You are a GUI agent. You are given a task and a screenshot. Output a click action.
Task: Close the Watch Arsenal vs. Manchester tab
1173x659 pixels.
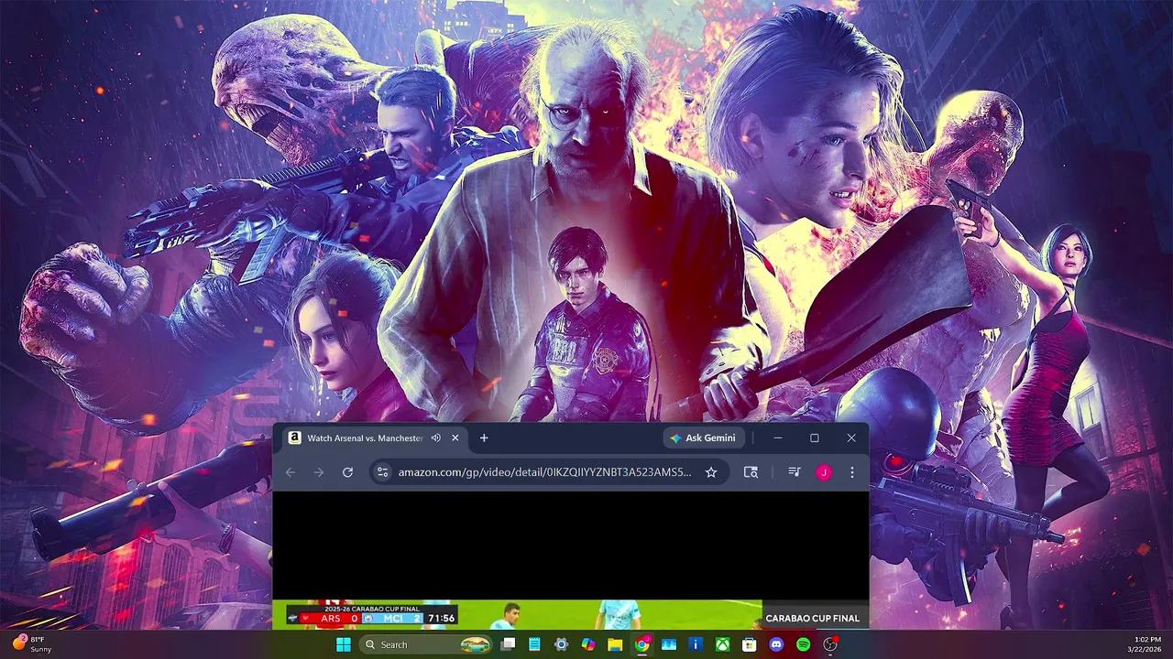click(455, 438)
